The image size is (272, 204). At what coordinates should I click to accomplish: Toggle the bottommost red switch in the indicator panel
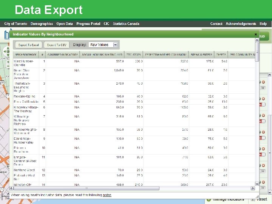[263, 155]
